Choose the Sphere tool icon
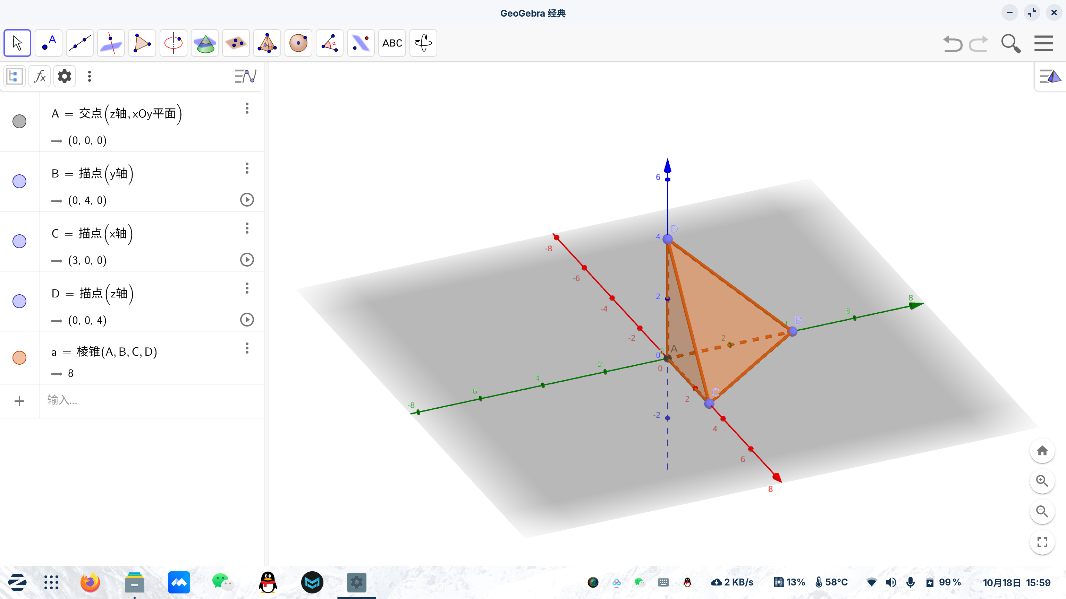The image size is (1066, 599). [x=298, y=43]
